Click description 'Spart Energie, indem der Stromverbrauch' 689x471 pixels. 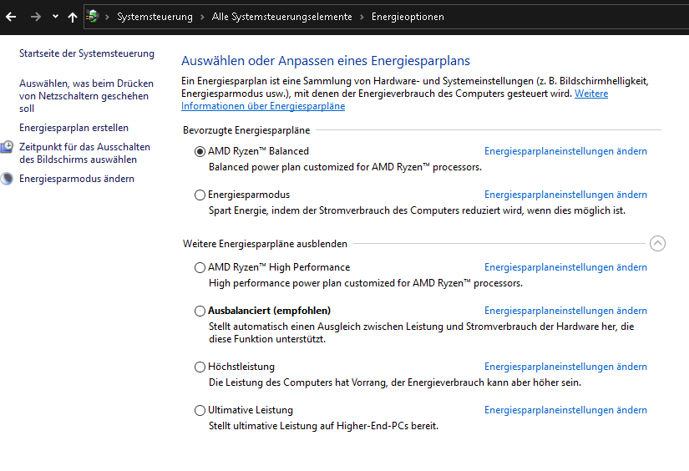pyautogui.click(x=417, y=211)
